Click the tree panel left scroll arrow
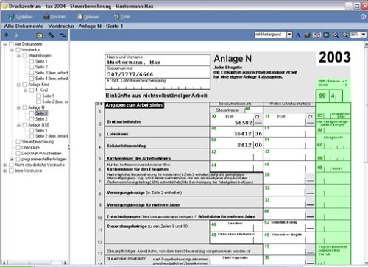368x267 pixels. pos(4,263)
